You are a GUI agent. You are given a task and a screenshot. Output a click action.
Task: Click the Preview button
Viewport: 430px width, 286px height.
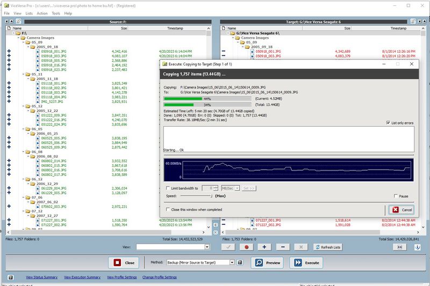267,263
